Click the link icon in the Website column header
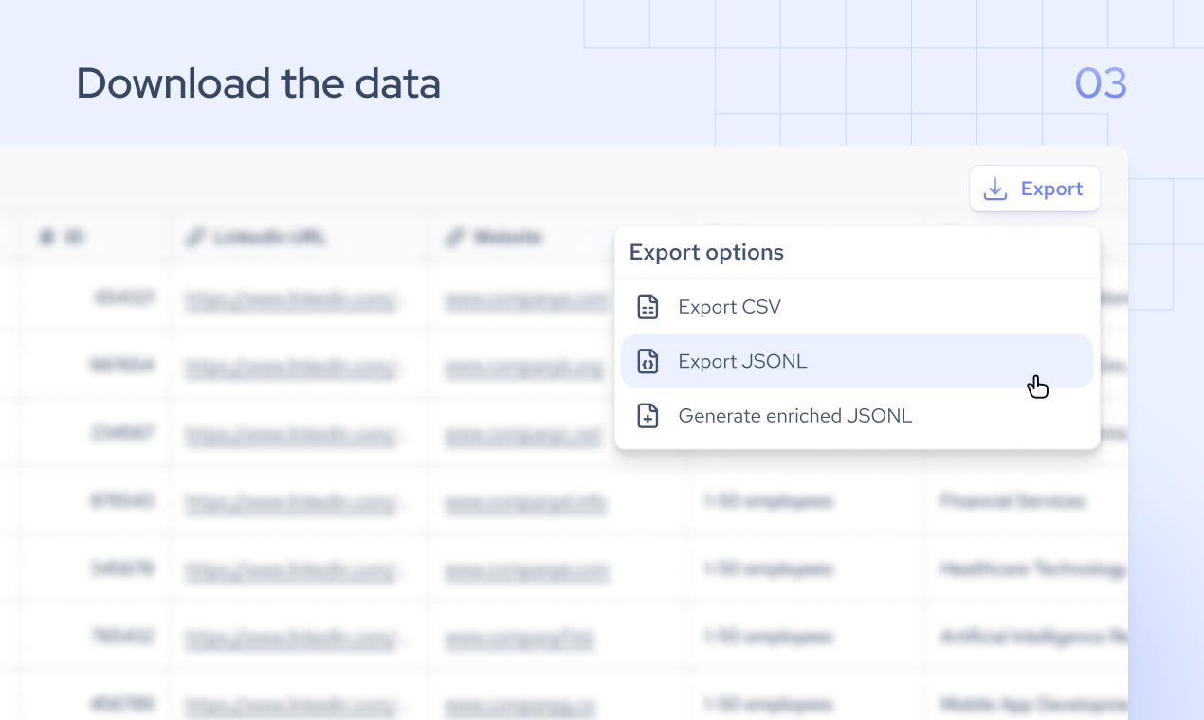The width and height of the screenshot is (1204, 720). (x=452, y=238)
